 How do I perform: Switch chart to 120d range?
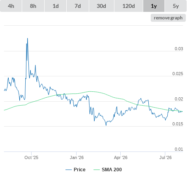click(129, 6)
